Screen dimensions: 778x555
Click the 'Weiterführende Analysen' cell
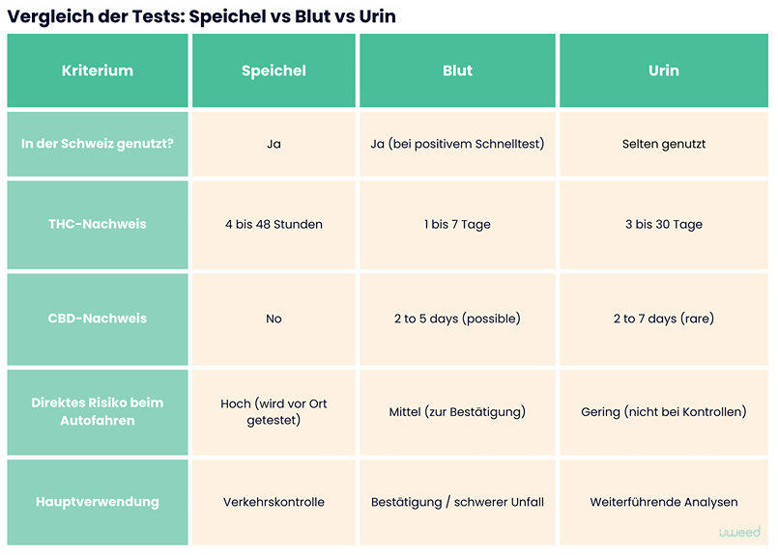coord(664,502)
